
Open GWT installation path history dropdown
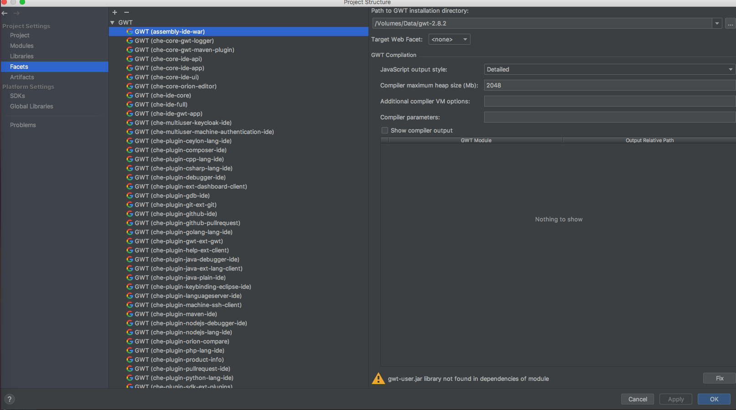pyautogui.click(x=717, y=23)
